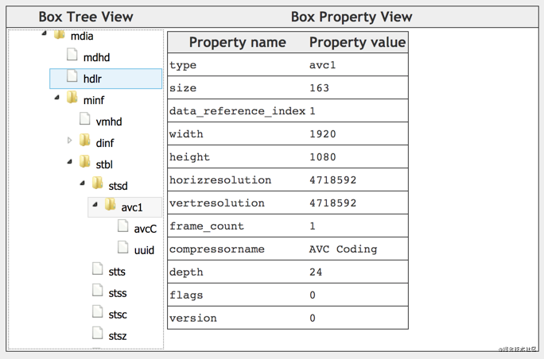Select the stsz box label
Viewport: 544px width, 359px height.
pyautogui.click(x=118, y=336)
